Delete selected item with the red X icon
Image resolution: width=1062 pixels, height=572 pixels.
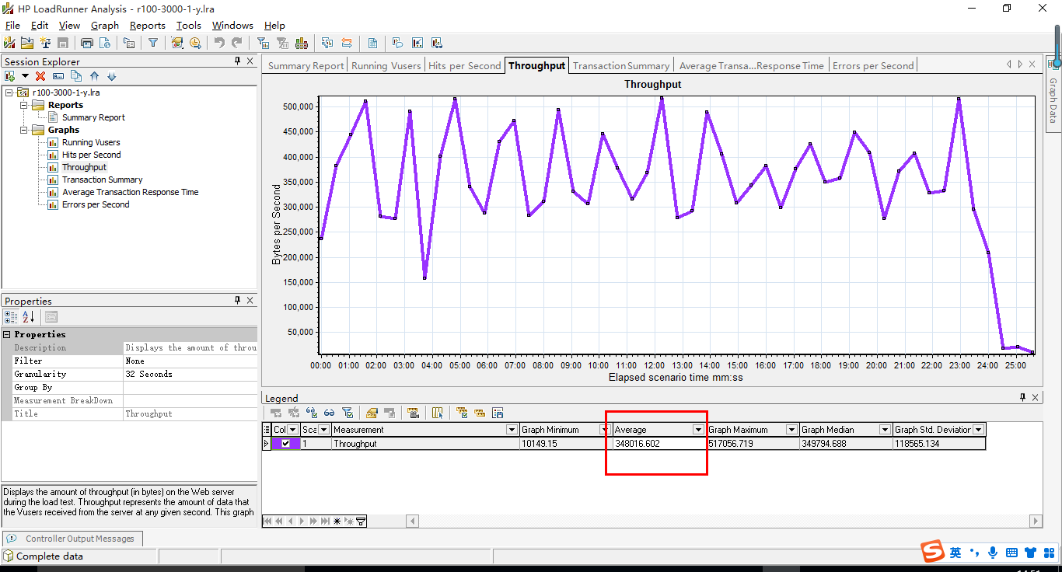pyautogui.click(x=40, y=76)
